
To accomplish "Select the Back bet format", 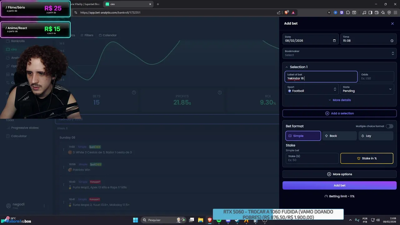I will (x=339, y=136).
